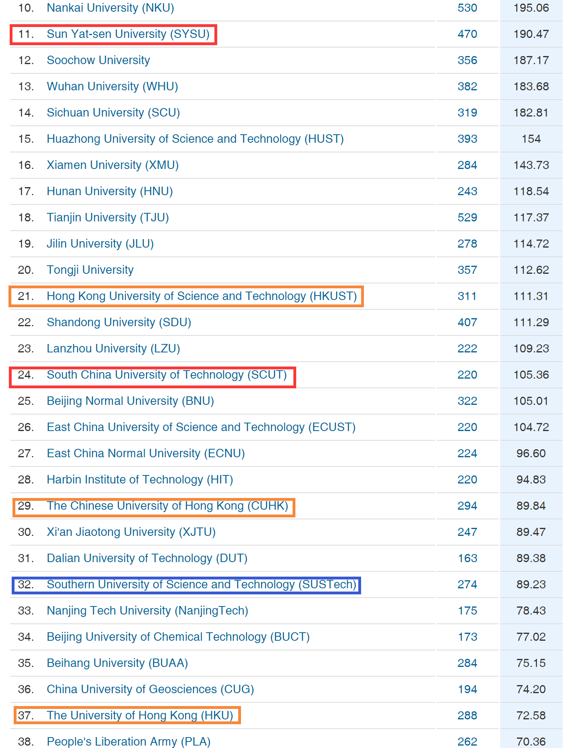Click count 294 in CUHK row
Screen dimensions: 563x748
[x=467, y=506]
